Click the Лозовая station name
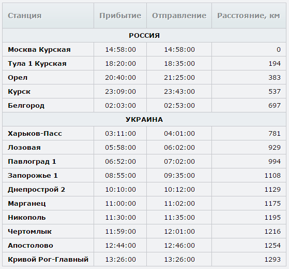 (24, 147)
